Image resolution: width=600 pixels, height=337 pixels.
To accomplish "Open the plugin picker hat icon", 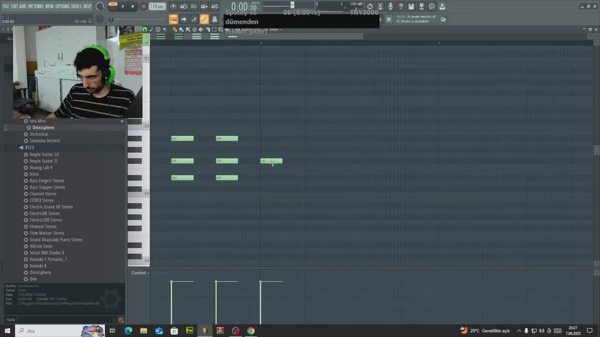I will [215, 19].
